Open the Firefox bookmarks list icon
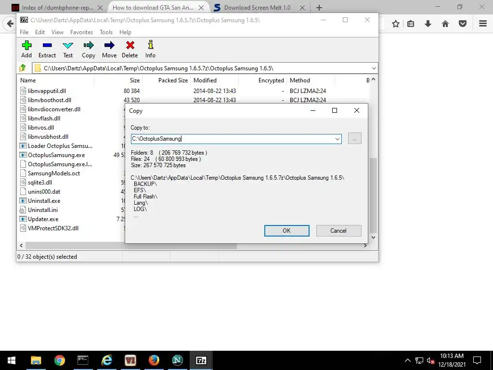The height and width of the screenshot is (370, 493). tap(411, 24)
